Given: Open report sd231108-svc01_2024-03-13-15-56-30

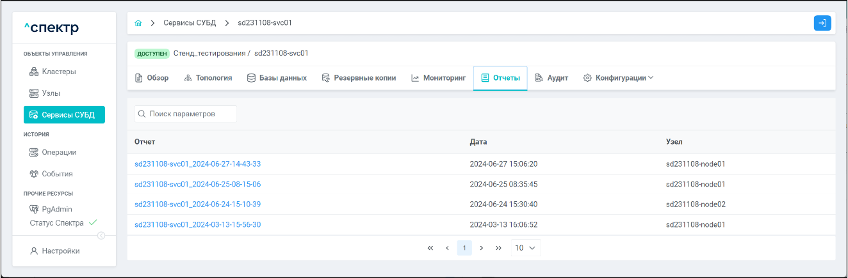Looking at the screenshot, I should click(x=197, y=224).
